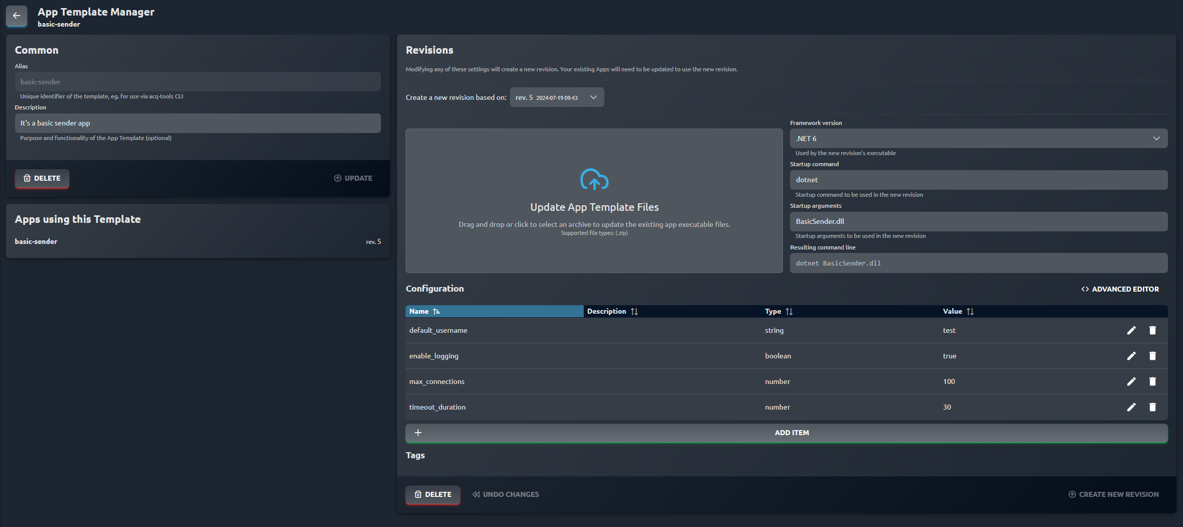
Task: Select the value '30' cell
Action: (947, 407)
